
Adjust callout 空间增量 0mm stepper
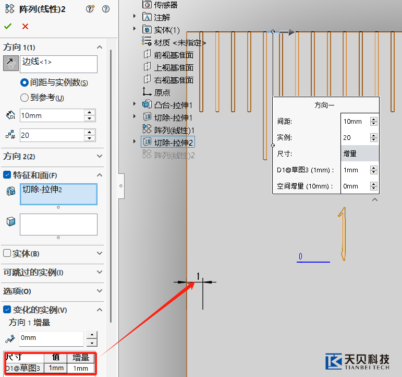373,186
